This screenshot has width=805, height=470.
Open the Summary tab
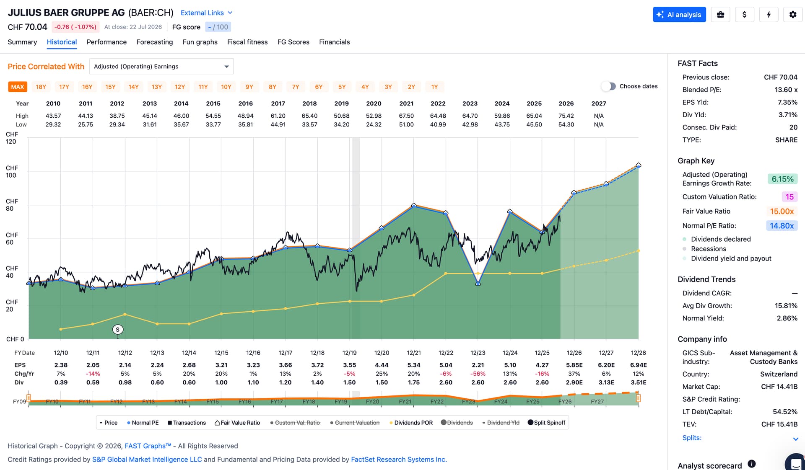tap(22, 42)
